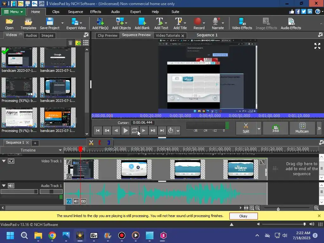The image size is (324, 243).
Task: Insert a blank clip with Add Blank
Action: click(x=142, y=23)
